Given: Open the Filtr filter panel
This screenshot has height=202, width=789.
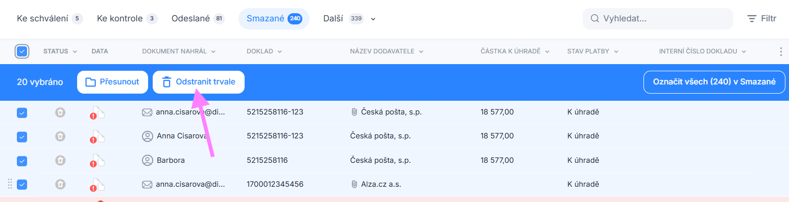Looking at the screenshot, I should tap(761, 19).
